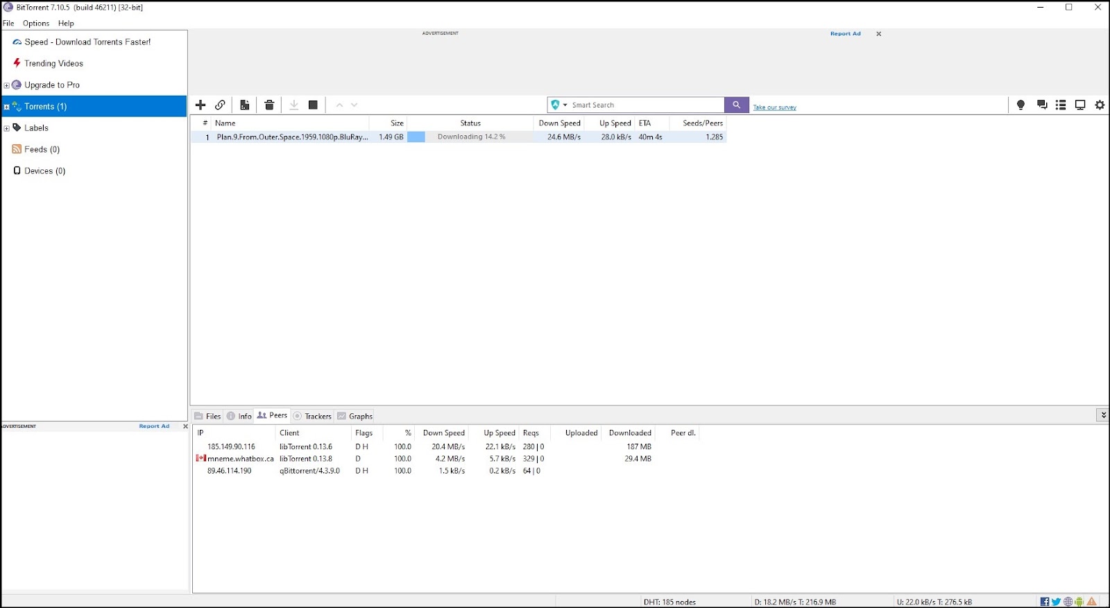Open the search provider shield dropdown
This screenshot has height=608, width=1110.
(x=558, y=105)
